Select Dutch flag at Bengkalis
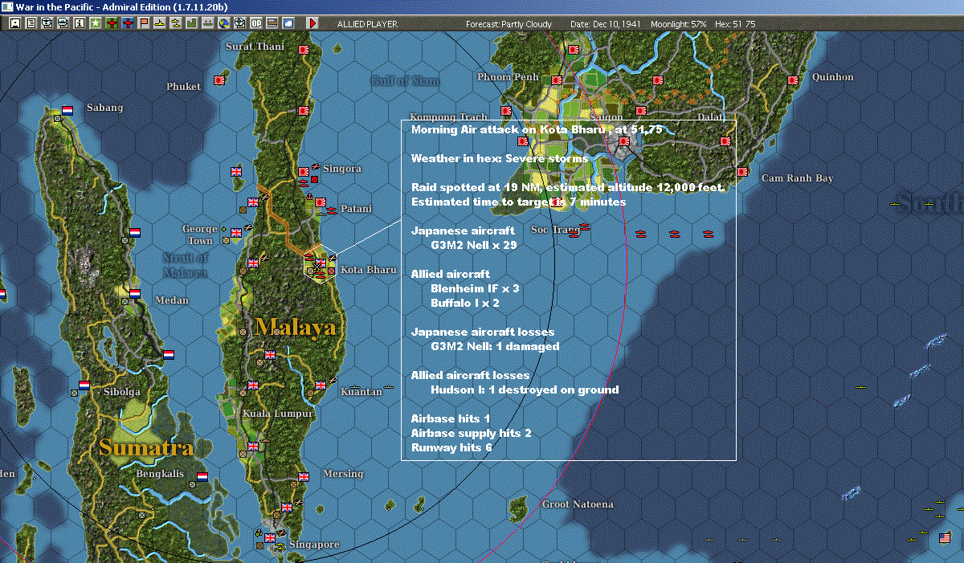This screenshot has height=563, width=964. tap(202, 476)
